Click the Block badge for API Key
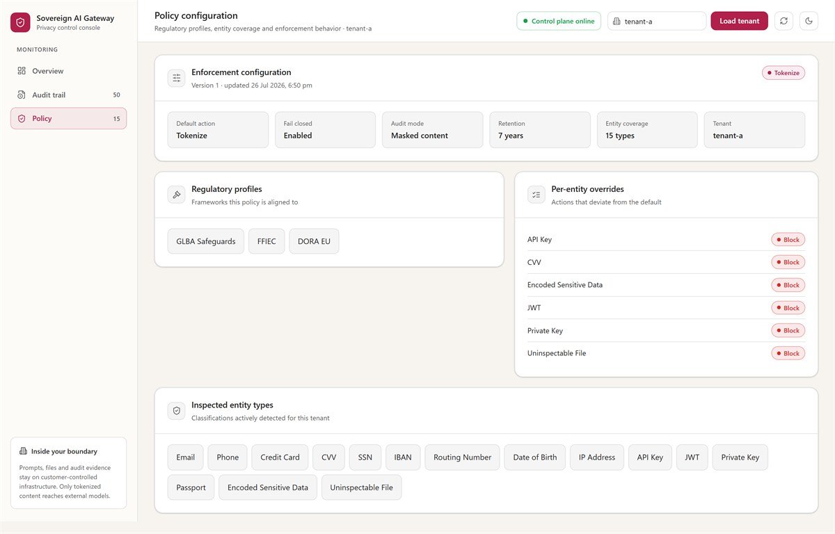Viewport: 835px width, 534px height. coord(788,240)
